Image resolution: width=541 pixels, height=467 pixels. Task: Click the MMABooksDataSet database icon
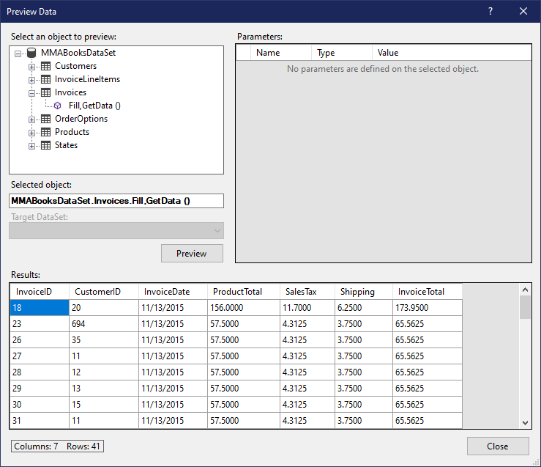31,53
